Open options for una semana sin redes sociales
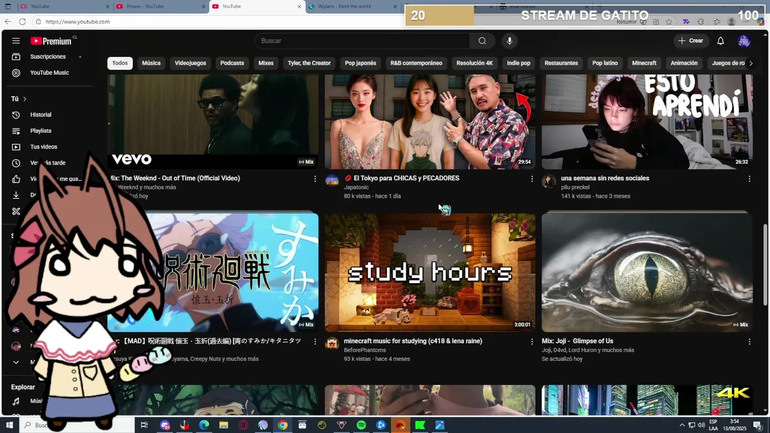770x433 pixels. (749, 179)
